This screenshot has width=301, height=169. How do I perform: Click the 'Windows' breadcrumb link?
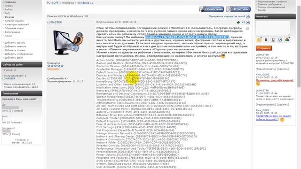click(x=68, y=3)
